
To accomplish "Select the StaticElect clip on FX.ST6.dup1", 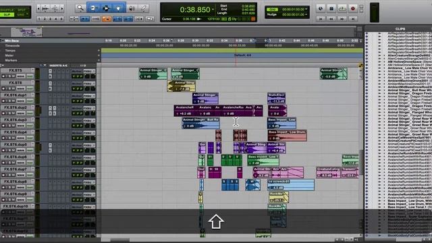I will (276, 99).
